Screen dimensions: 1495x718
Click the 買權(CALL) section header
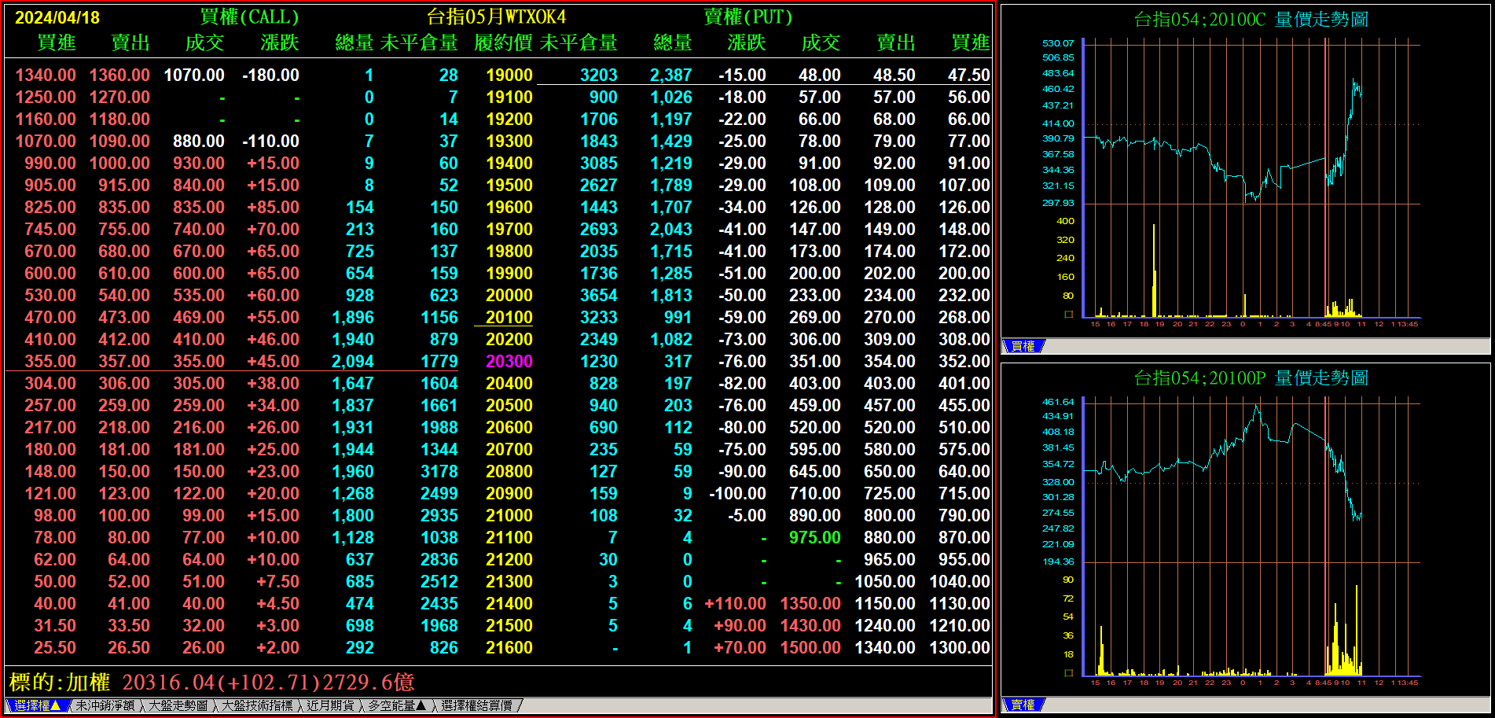click(x=249, y=17)
